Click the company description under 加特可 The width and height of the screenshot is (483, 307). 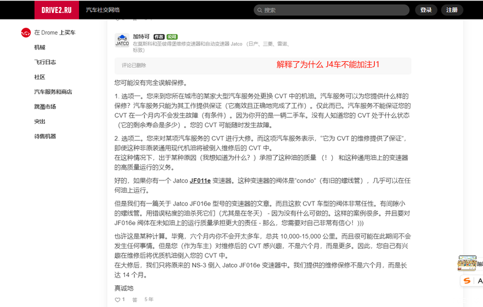coord(212,47)
